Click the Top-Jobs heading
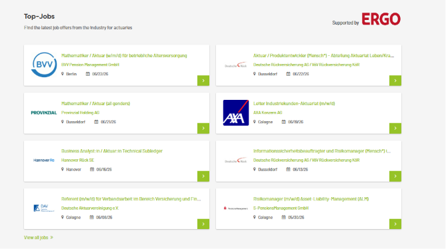The height and width of the screenshot is (249, 446). pyautogui.click(x=39, y=17)
